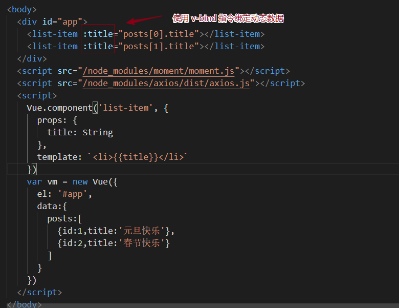Image resolution: width=399 pixels, height=308 pixels.
Task: Click the '#app' el value
Action: (73, 194)
